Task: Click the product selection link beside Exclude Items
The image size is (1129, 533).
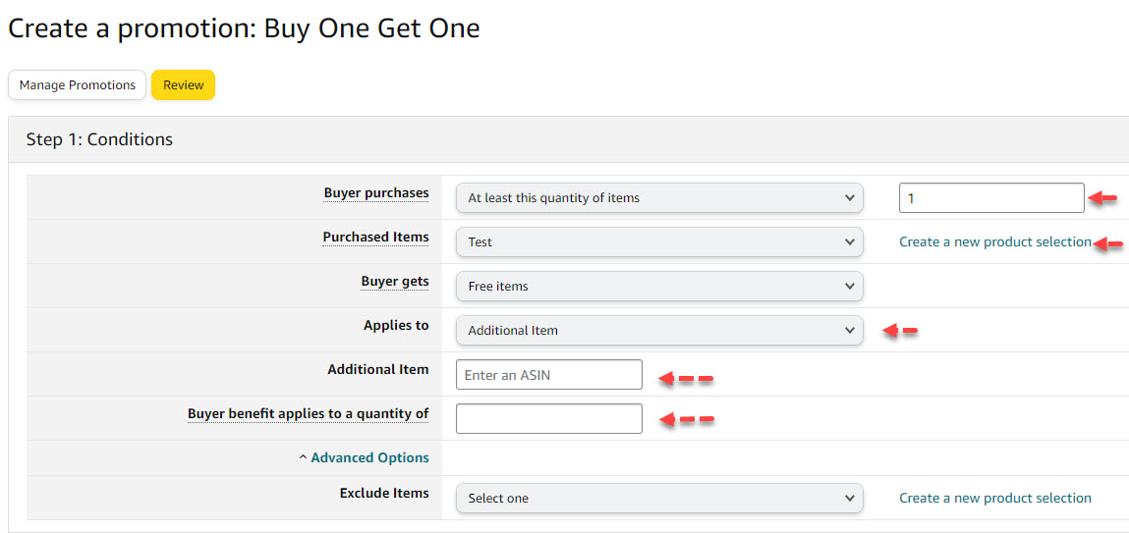Action: (x=994, y=498)
